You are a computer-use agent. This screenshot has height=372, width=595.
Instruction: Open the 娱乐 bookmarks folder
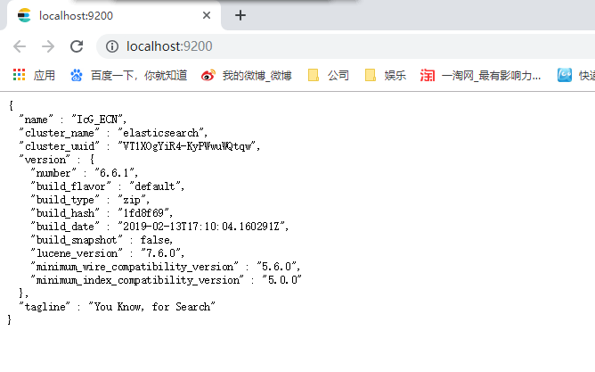[x=385, y=75]
